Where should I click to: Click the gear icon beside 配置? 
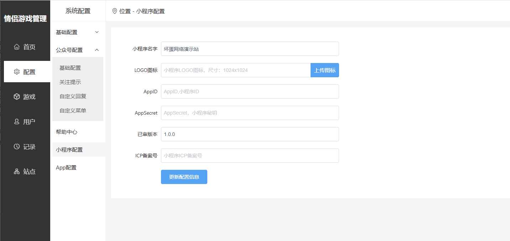(x=17, y=72)
